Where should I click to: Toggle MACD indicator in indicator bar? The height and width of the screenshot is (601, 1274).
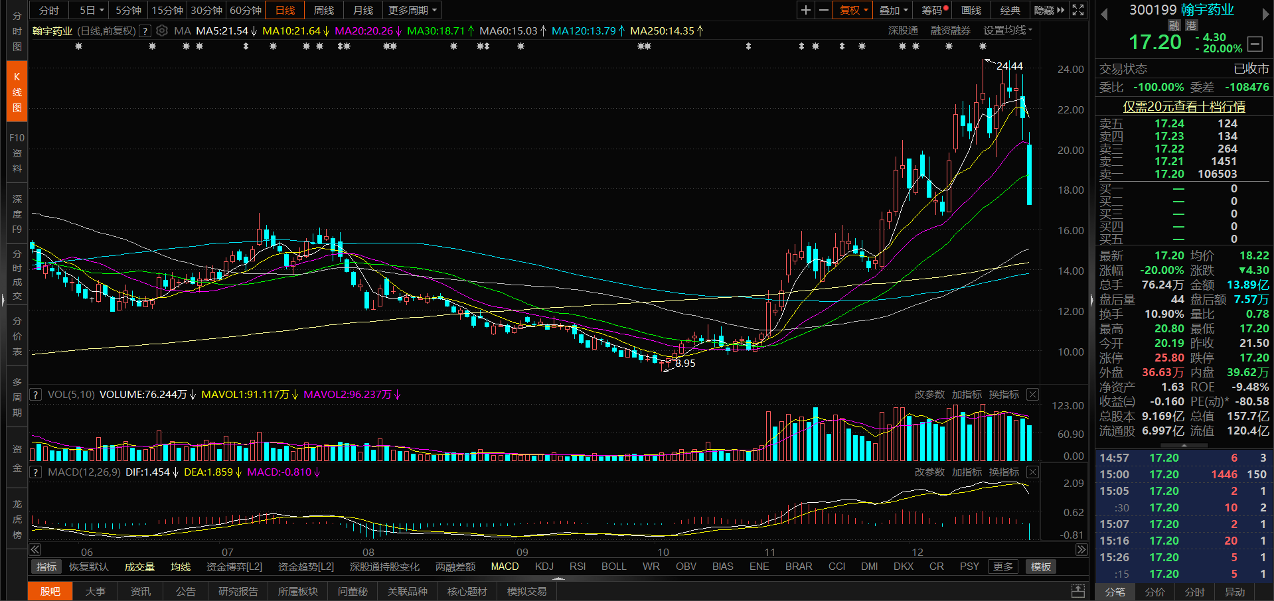505,567
